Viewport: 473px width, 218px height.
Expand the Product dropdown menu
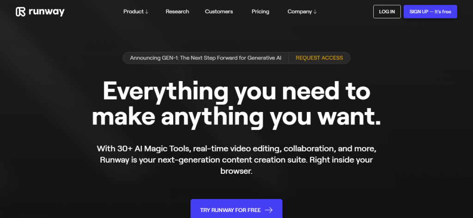click(136, 12)
